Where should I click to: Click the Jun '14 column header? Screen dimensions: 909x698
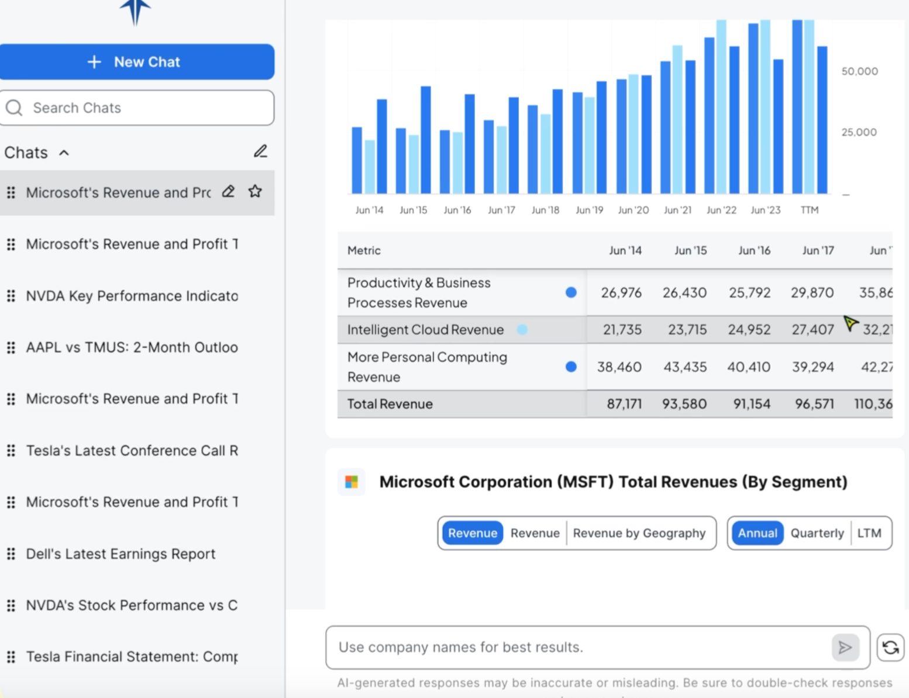pos(625,250)
